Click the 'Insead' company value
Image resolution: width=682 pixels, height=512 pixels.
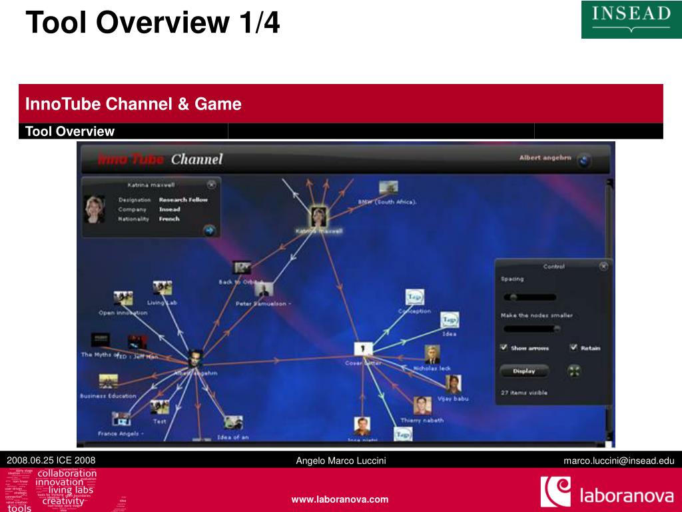(170, 209)
